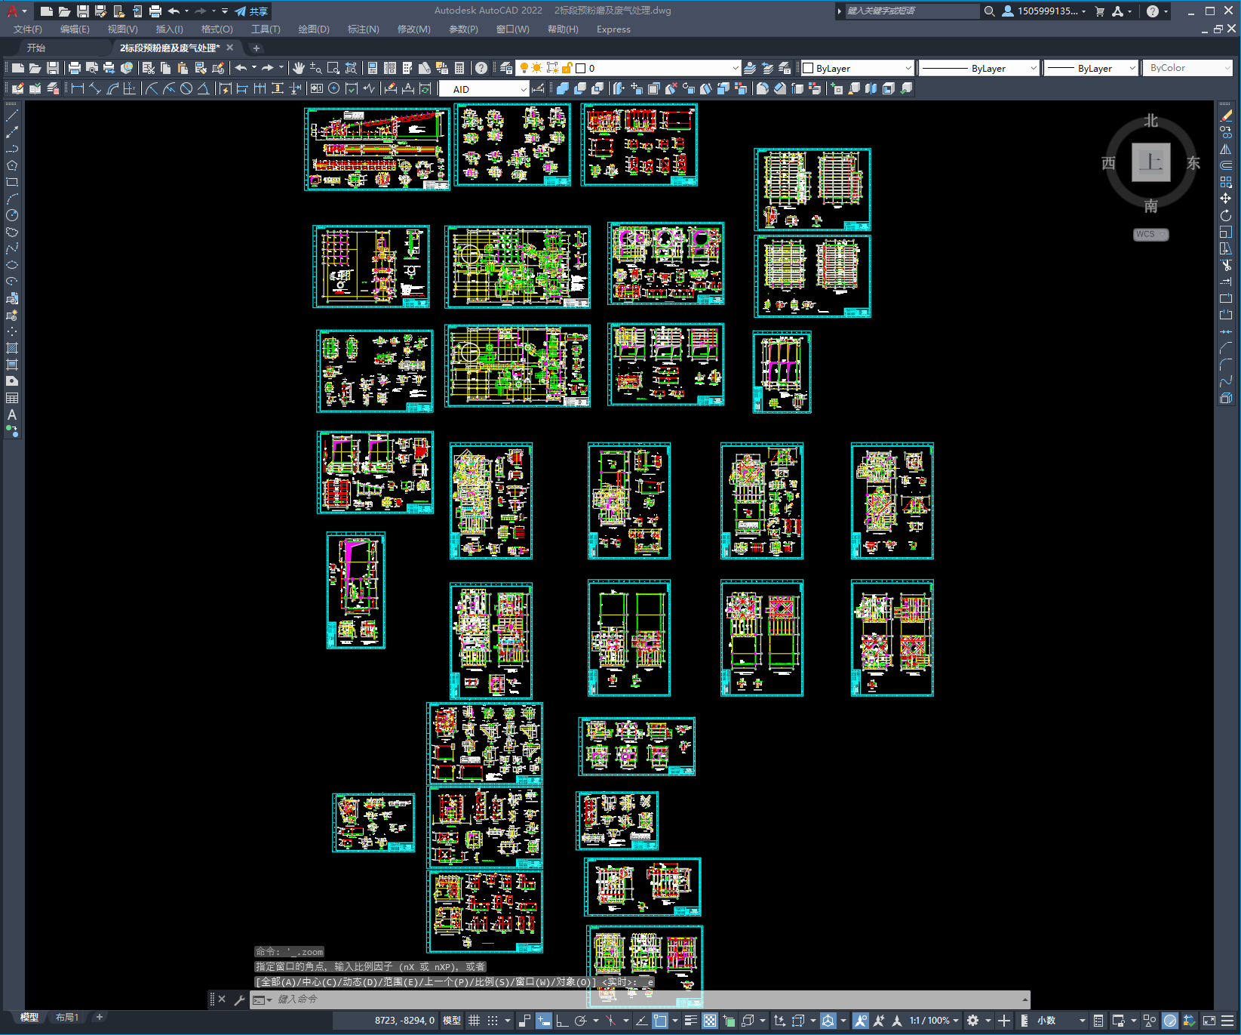
Task: Open the Layer Properties Manager icon
Action: 506,68
